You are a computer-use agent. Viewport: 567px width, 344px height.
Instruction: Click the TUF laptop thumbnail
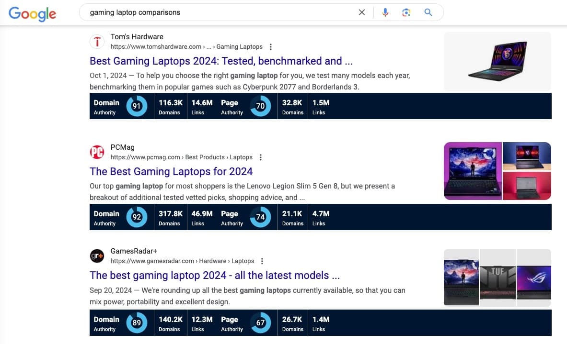(x=498, y=277)
